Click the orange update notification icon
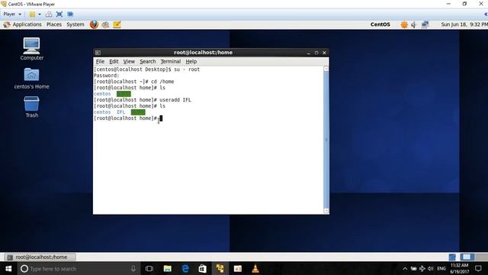This screenshot has height=275, width=488. (x=404, y=24)
